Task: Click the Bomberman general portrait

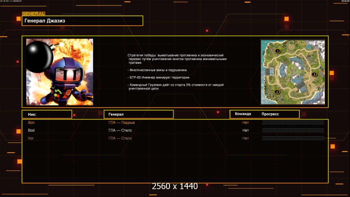Action: coord(60,72)
